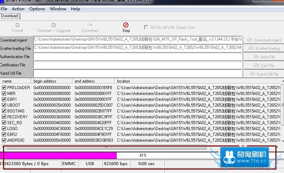
Task: Click the magenta download progress bar
Action: pyautogui.click(x=60, y=155)
